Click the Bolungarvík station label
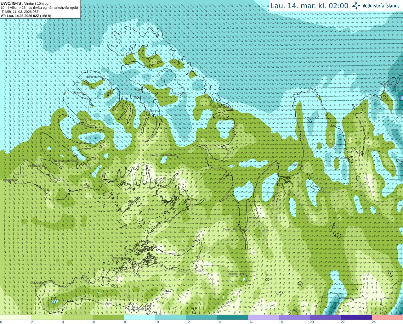Image resolution: width=403 pixels, height=324 pixels. [x=94, y=76]
